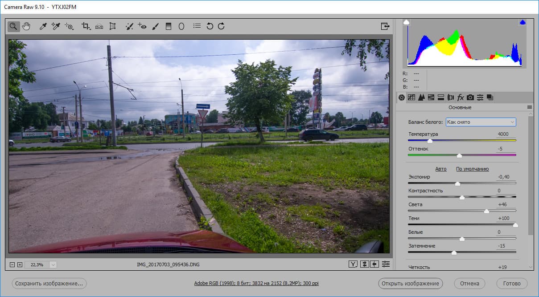The image size is (539, 297).
Task: Open the Основные panel options menu
Action: point(530,107)
